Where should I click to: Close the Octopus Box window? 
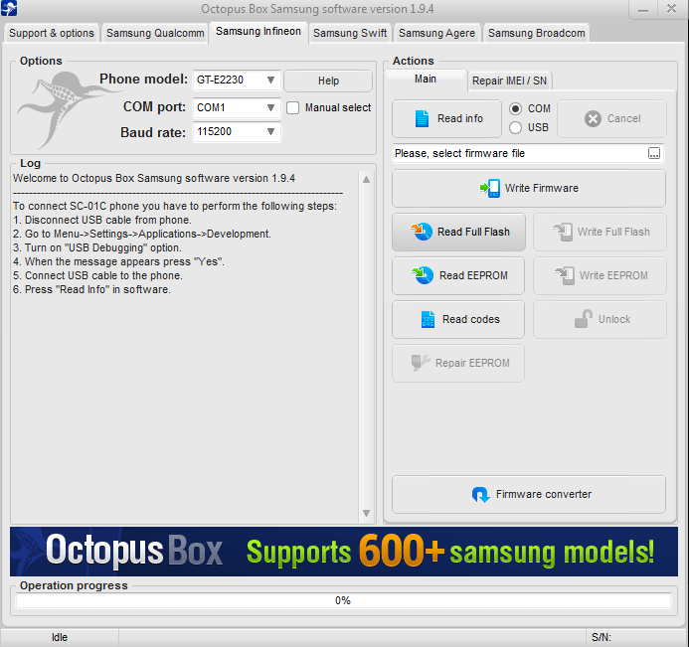671,9
